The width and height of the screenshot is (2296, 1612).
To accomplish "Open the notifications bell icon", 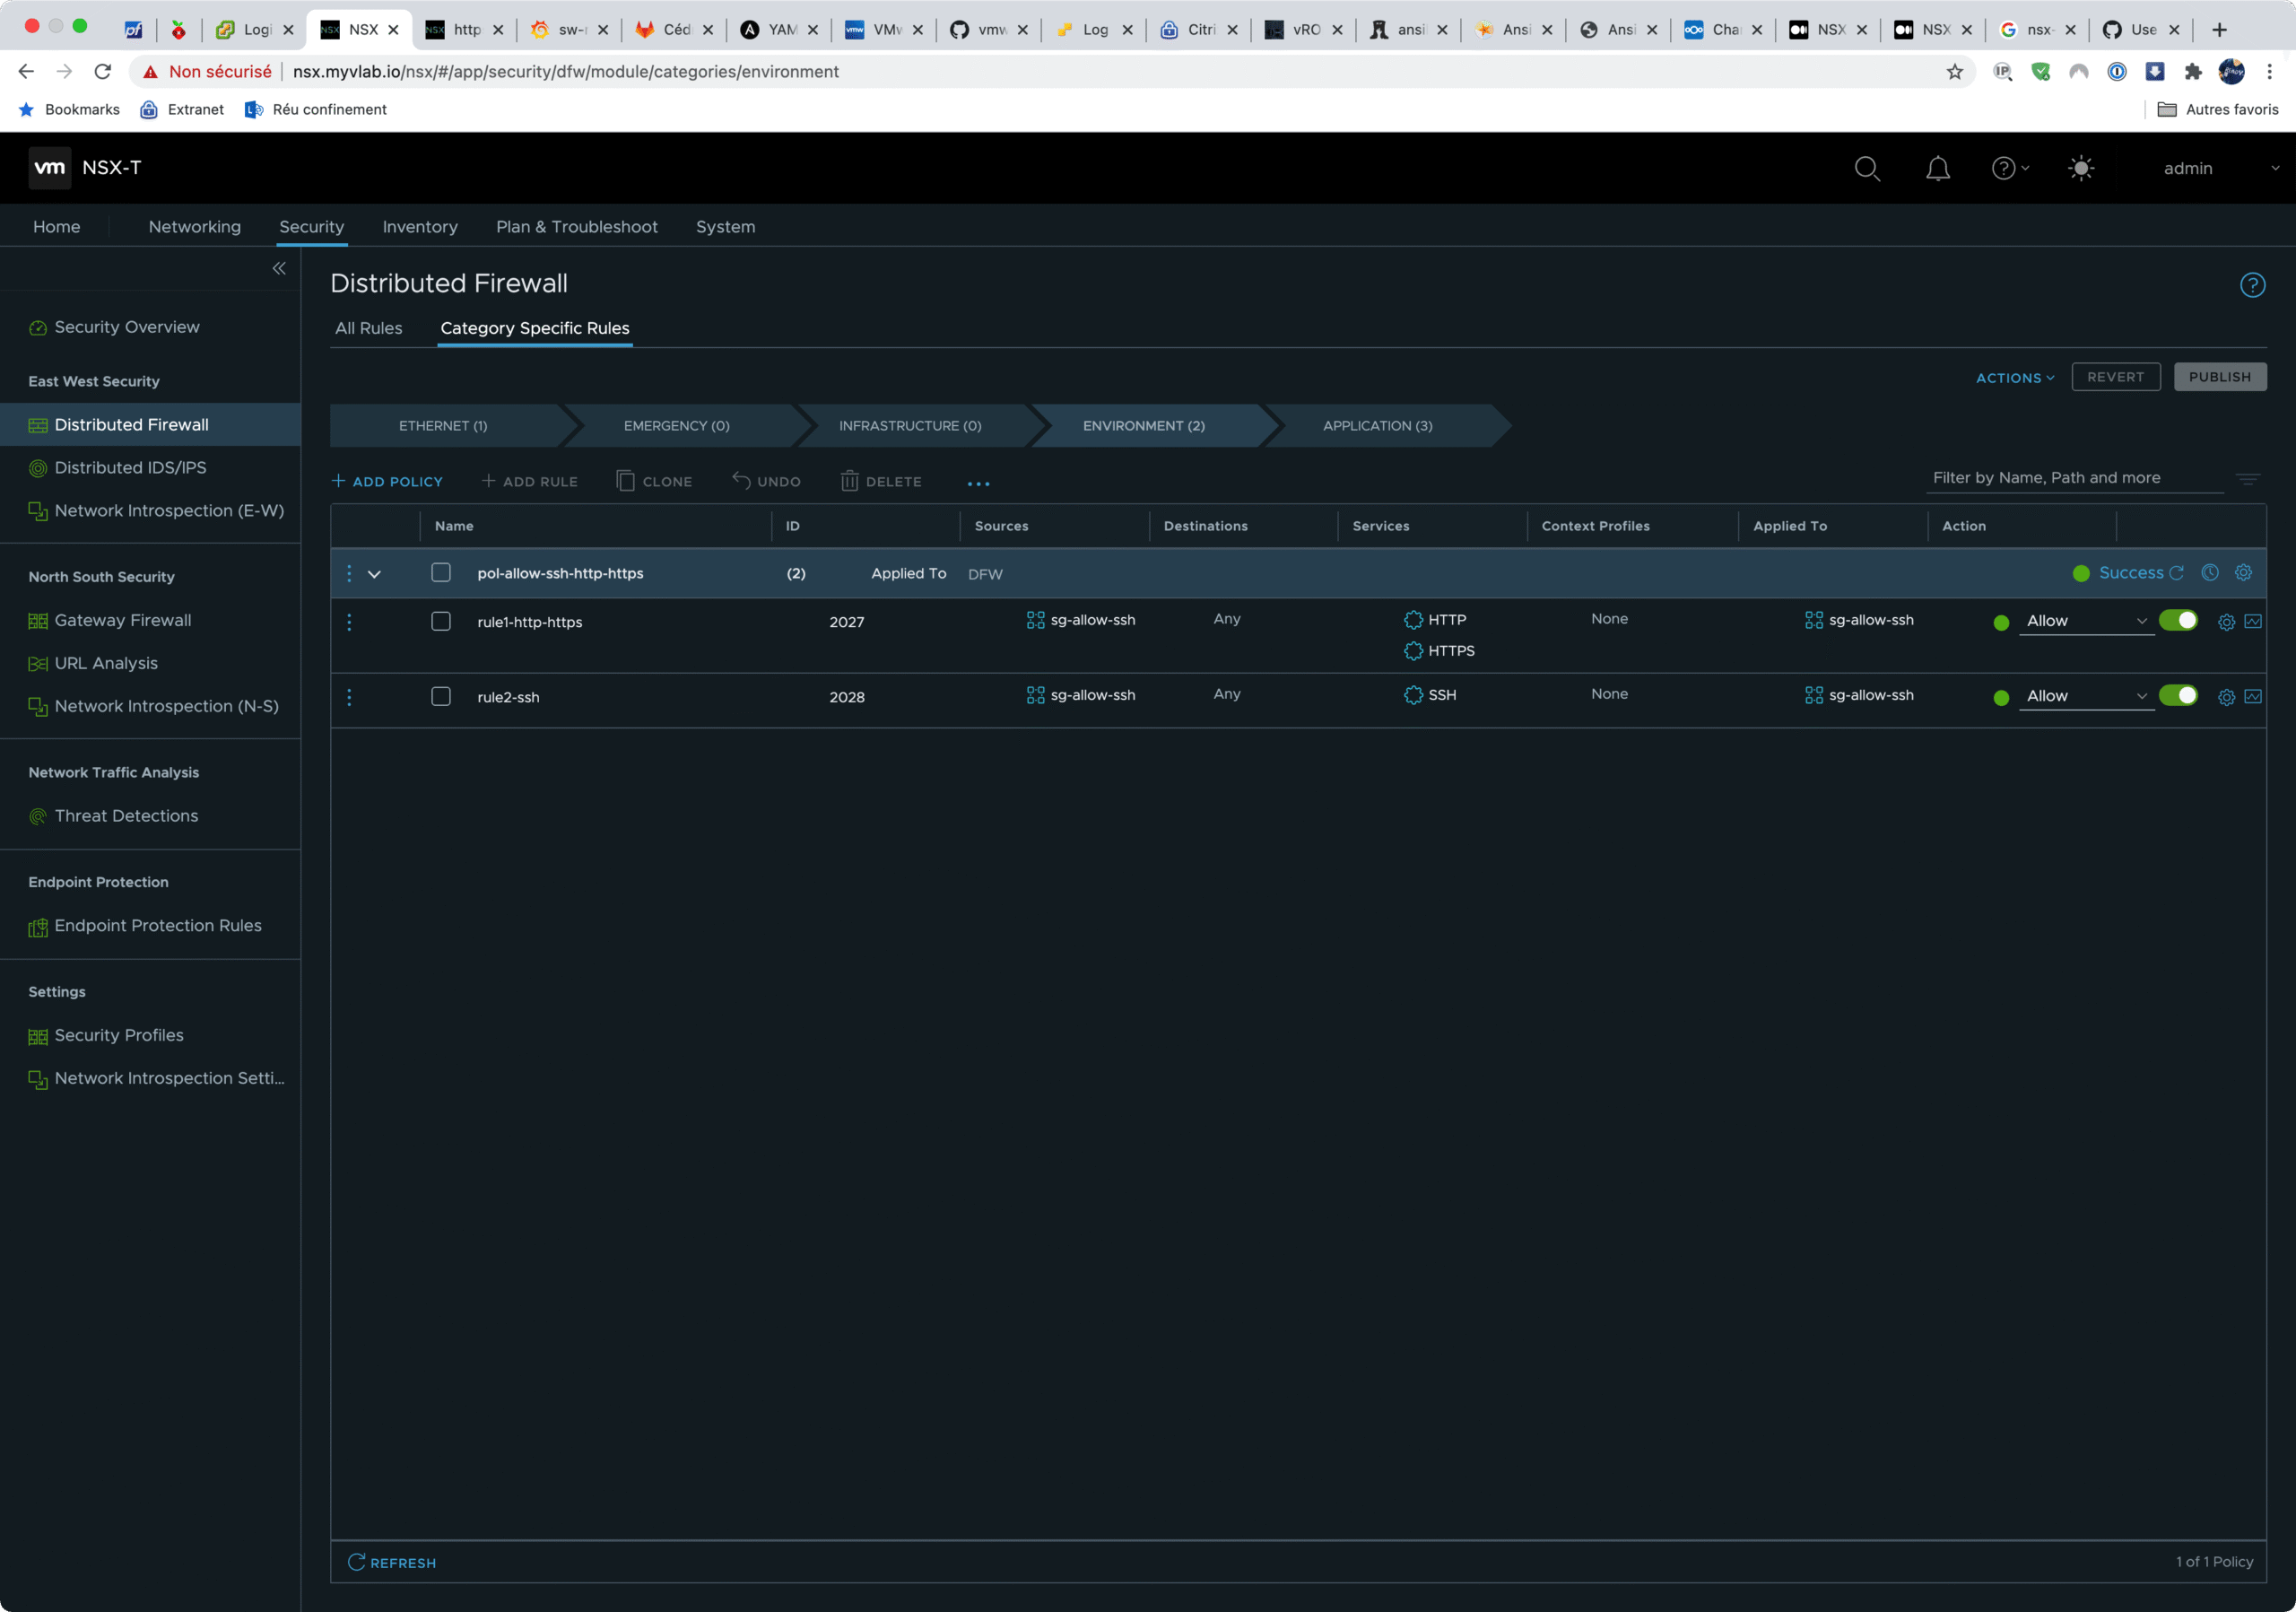I will [x=1937, y=168].
